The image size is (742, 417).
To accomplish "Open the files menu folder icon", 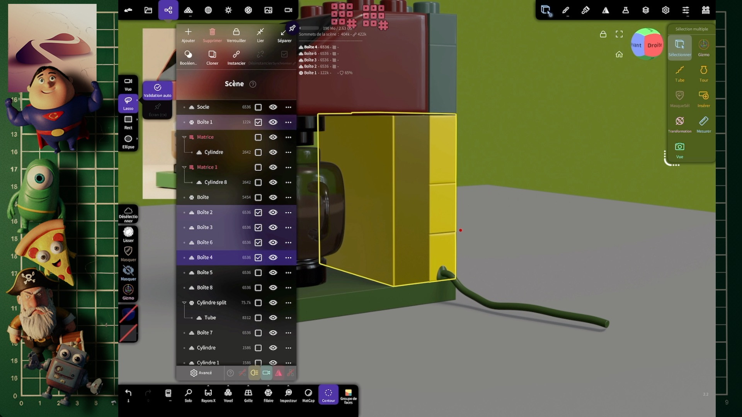I will 148,10.
